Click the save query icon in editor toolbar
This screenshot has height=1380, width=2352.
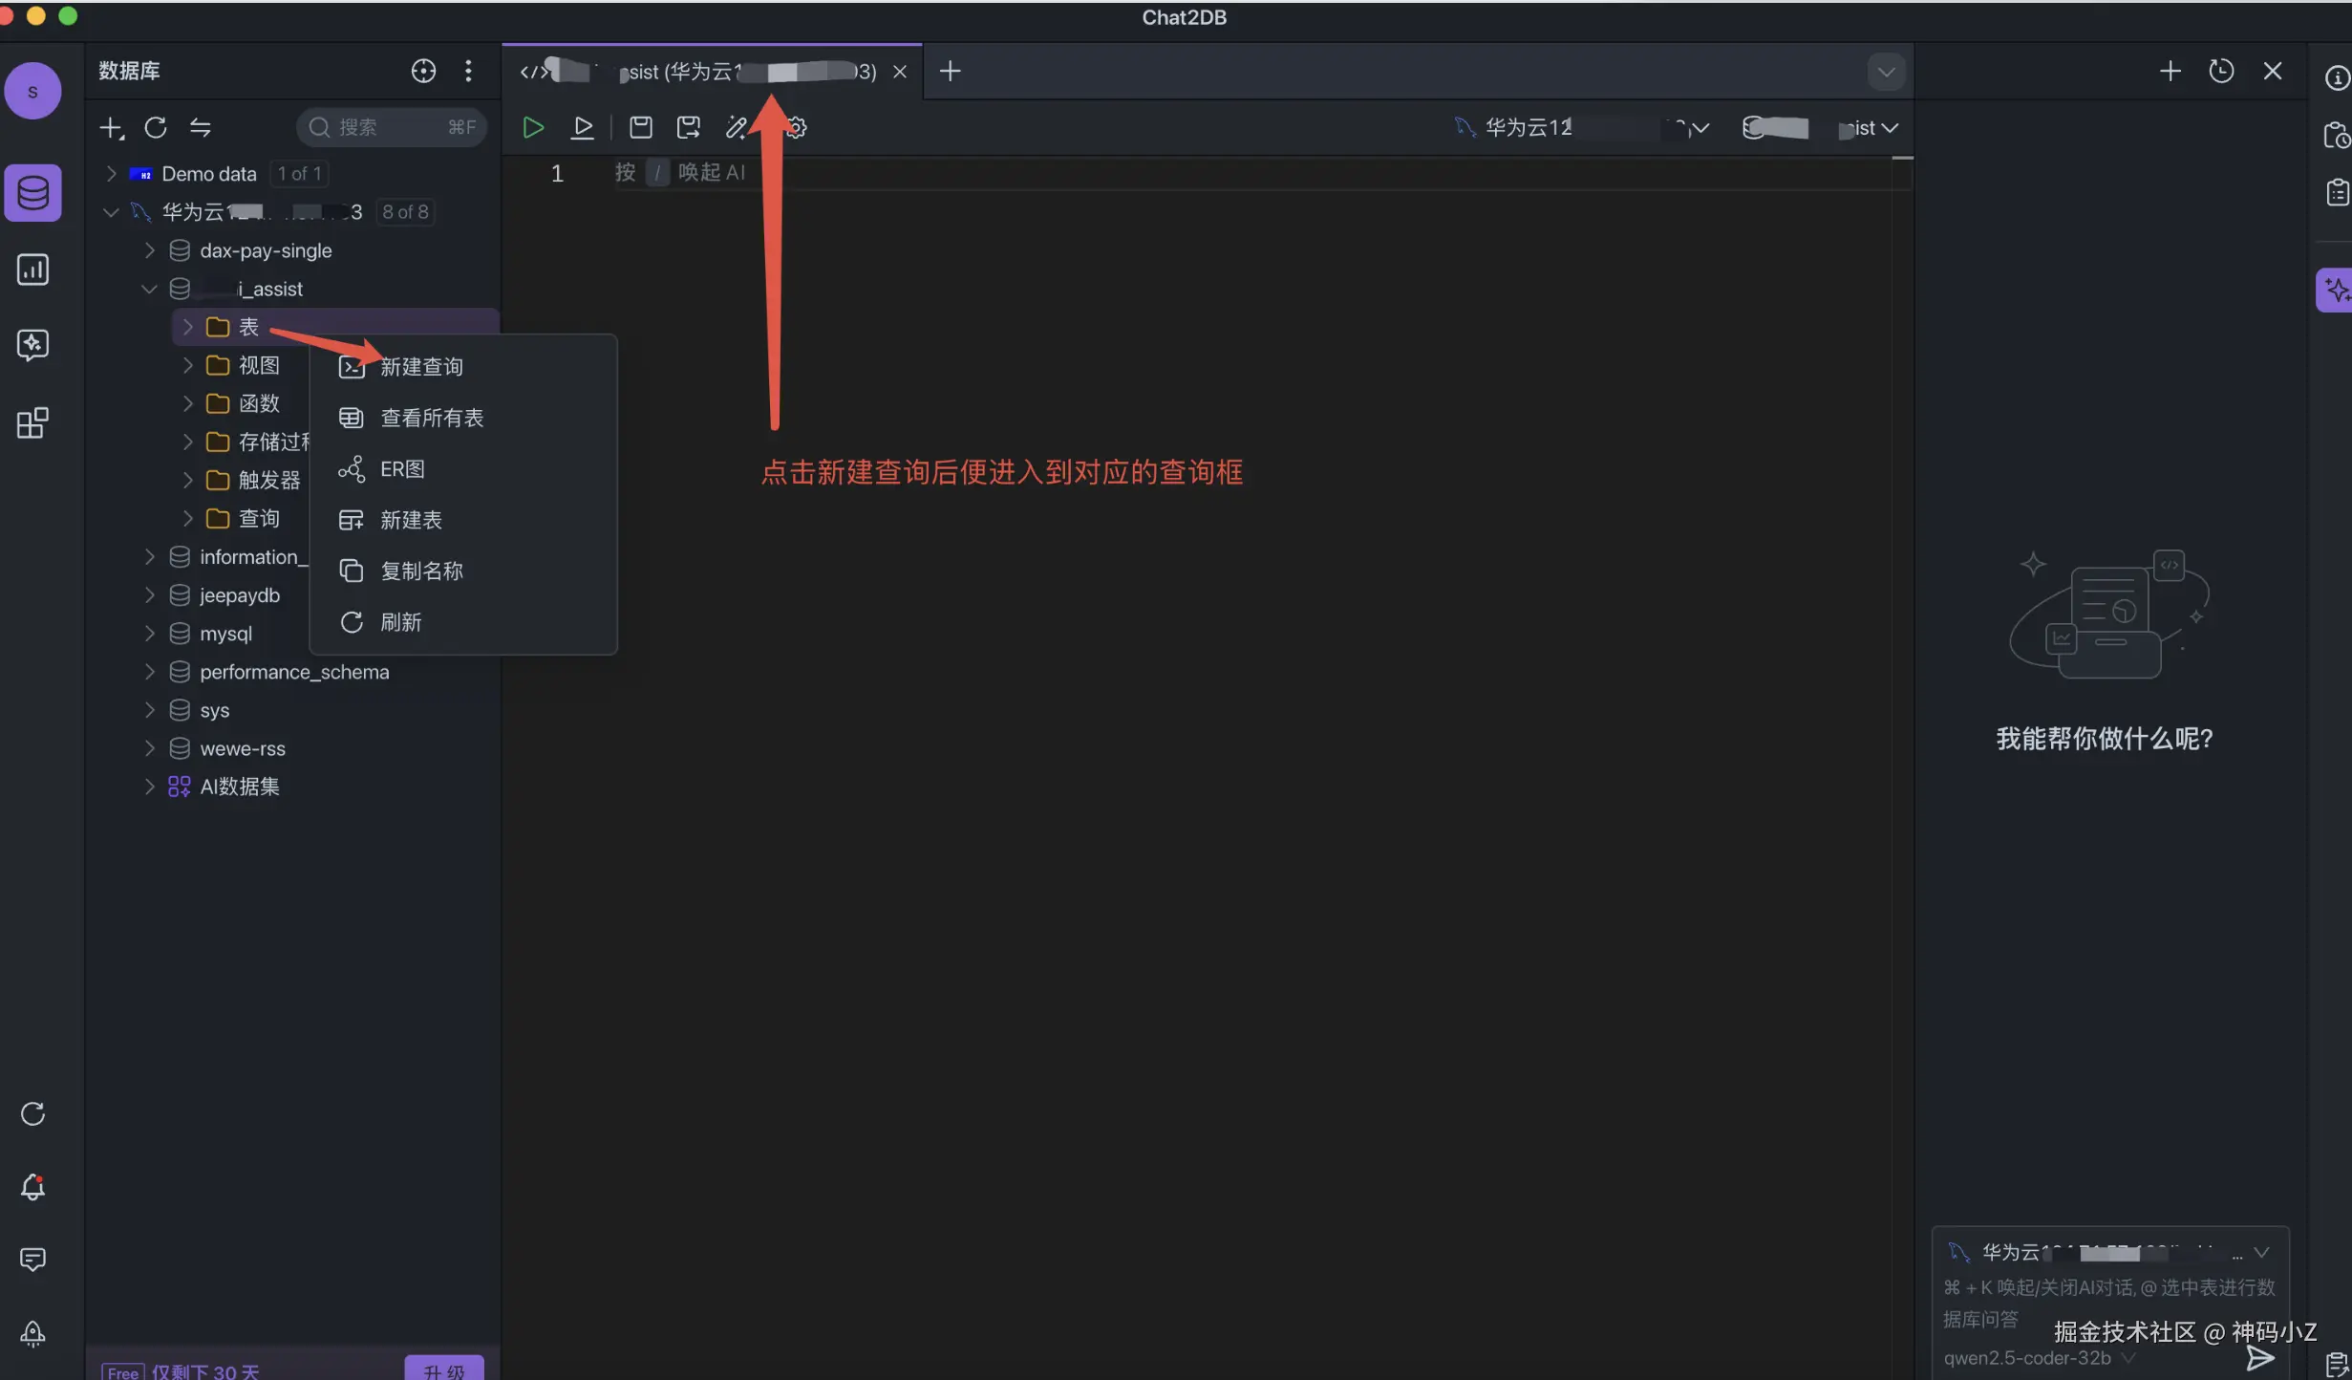tap(641, 127)
